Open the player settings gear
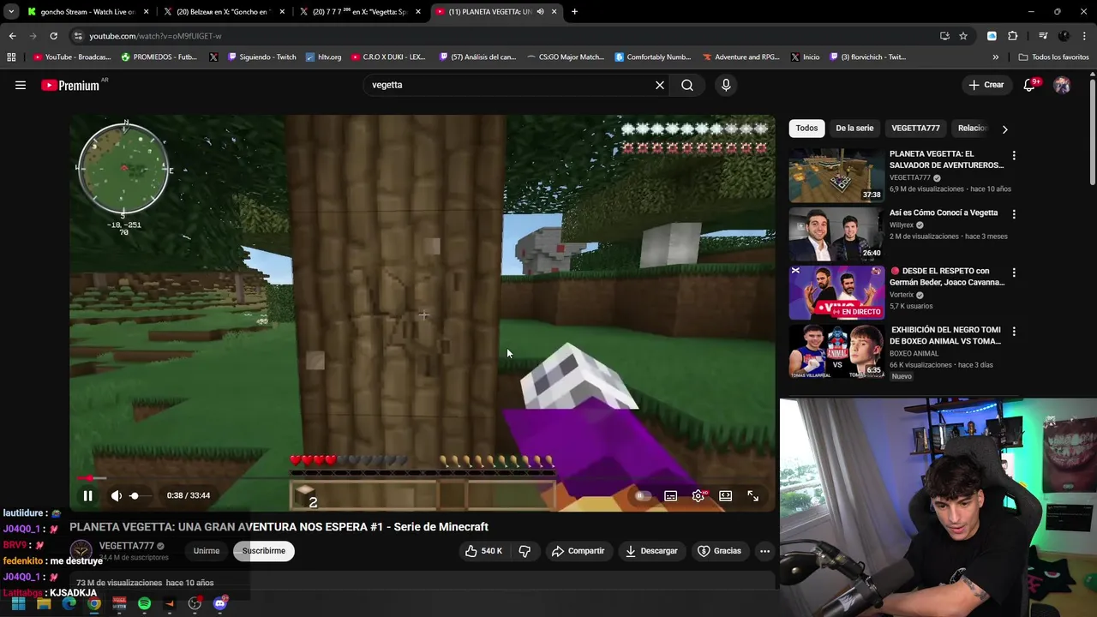Image resolution: width=1097 pixels, height=617 pixels. [698, 495]
